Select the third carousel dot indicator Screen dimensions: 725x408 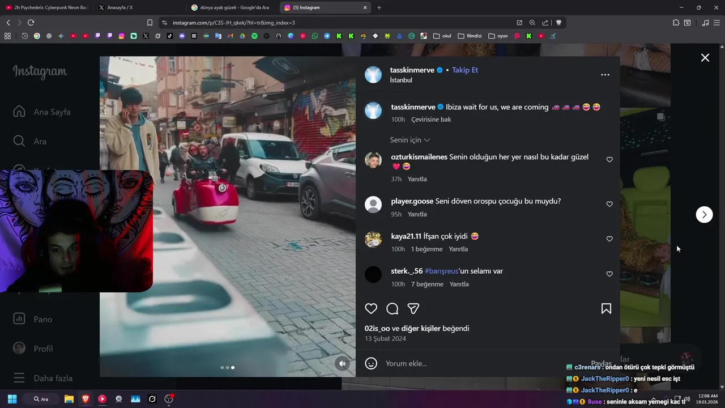(x=233, y=368)
